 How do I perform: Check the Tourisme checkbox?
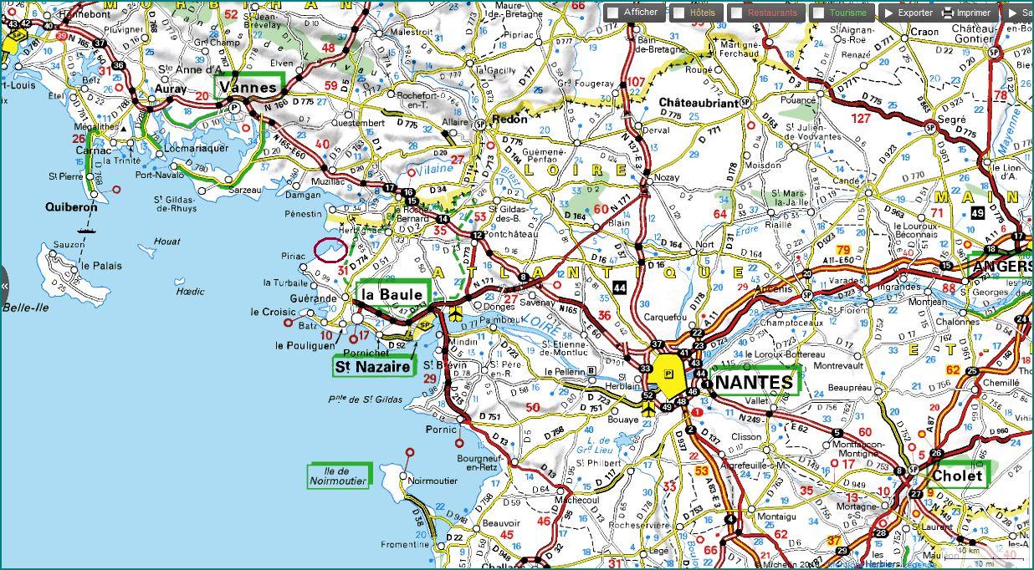pyautogui.click(x=819, y=13)
